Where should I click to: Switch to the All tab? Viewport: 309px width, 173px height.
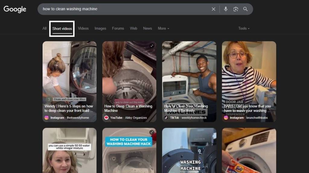point(45,29)
